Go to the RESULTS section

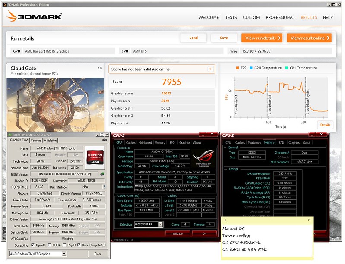pos(309,17)
